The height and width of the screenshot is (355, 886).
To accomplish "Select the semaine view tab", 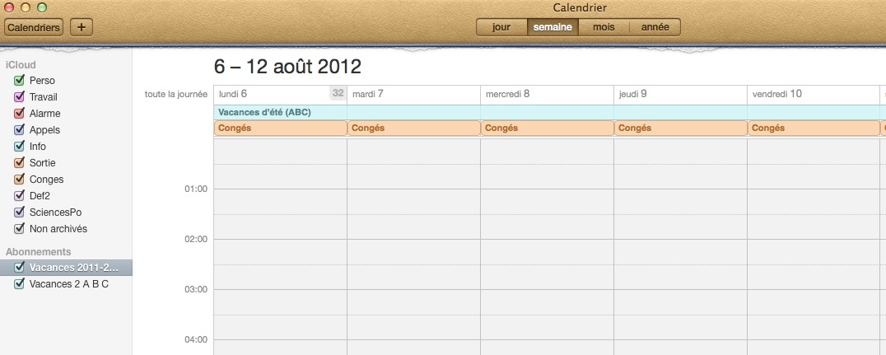I will click(552, 27).
